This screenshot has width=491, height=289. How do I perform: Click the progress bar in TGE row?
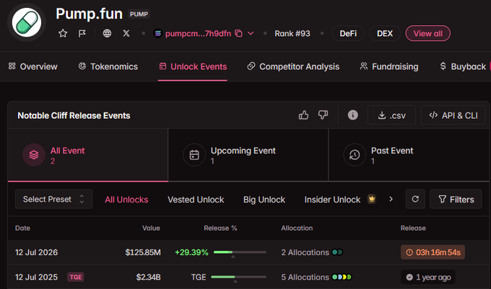(x=238, y=277)
